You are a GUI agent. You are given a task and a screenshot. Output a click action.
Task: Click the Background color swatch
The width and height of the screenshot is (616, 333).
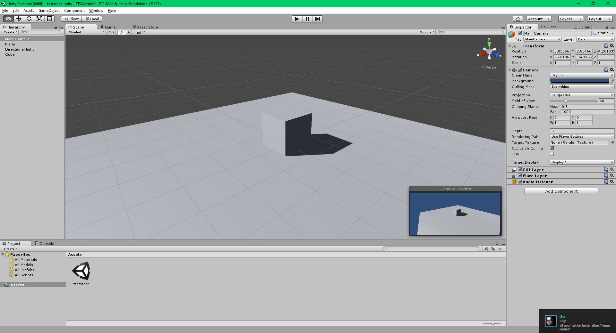click(579, 81)
